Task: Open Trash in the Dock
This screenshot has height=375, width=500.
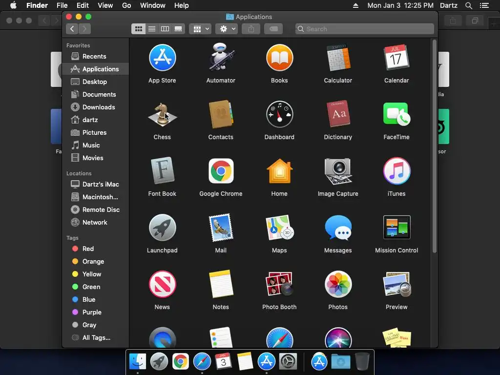Action: [x=362, y=362]
